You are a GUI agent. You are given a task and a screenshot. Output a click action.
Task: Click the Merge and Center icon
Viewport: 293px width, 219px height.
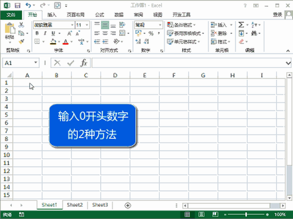122,33
